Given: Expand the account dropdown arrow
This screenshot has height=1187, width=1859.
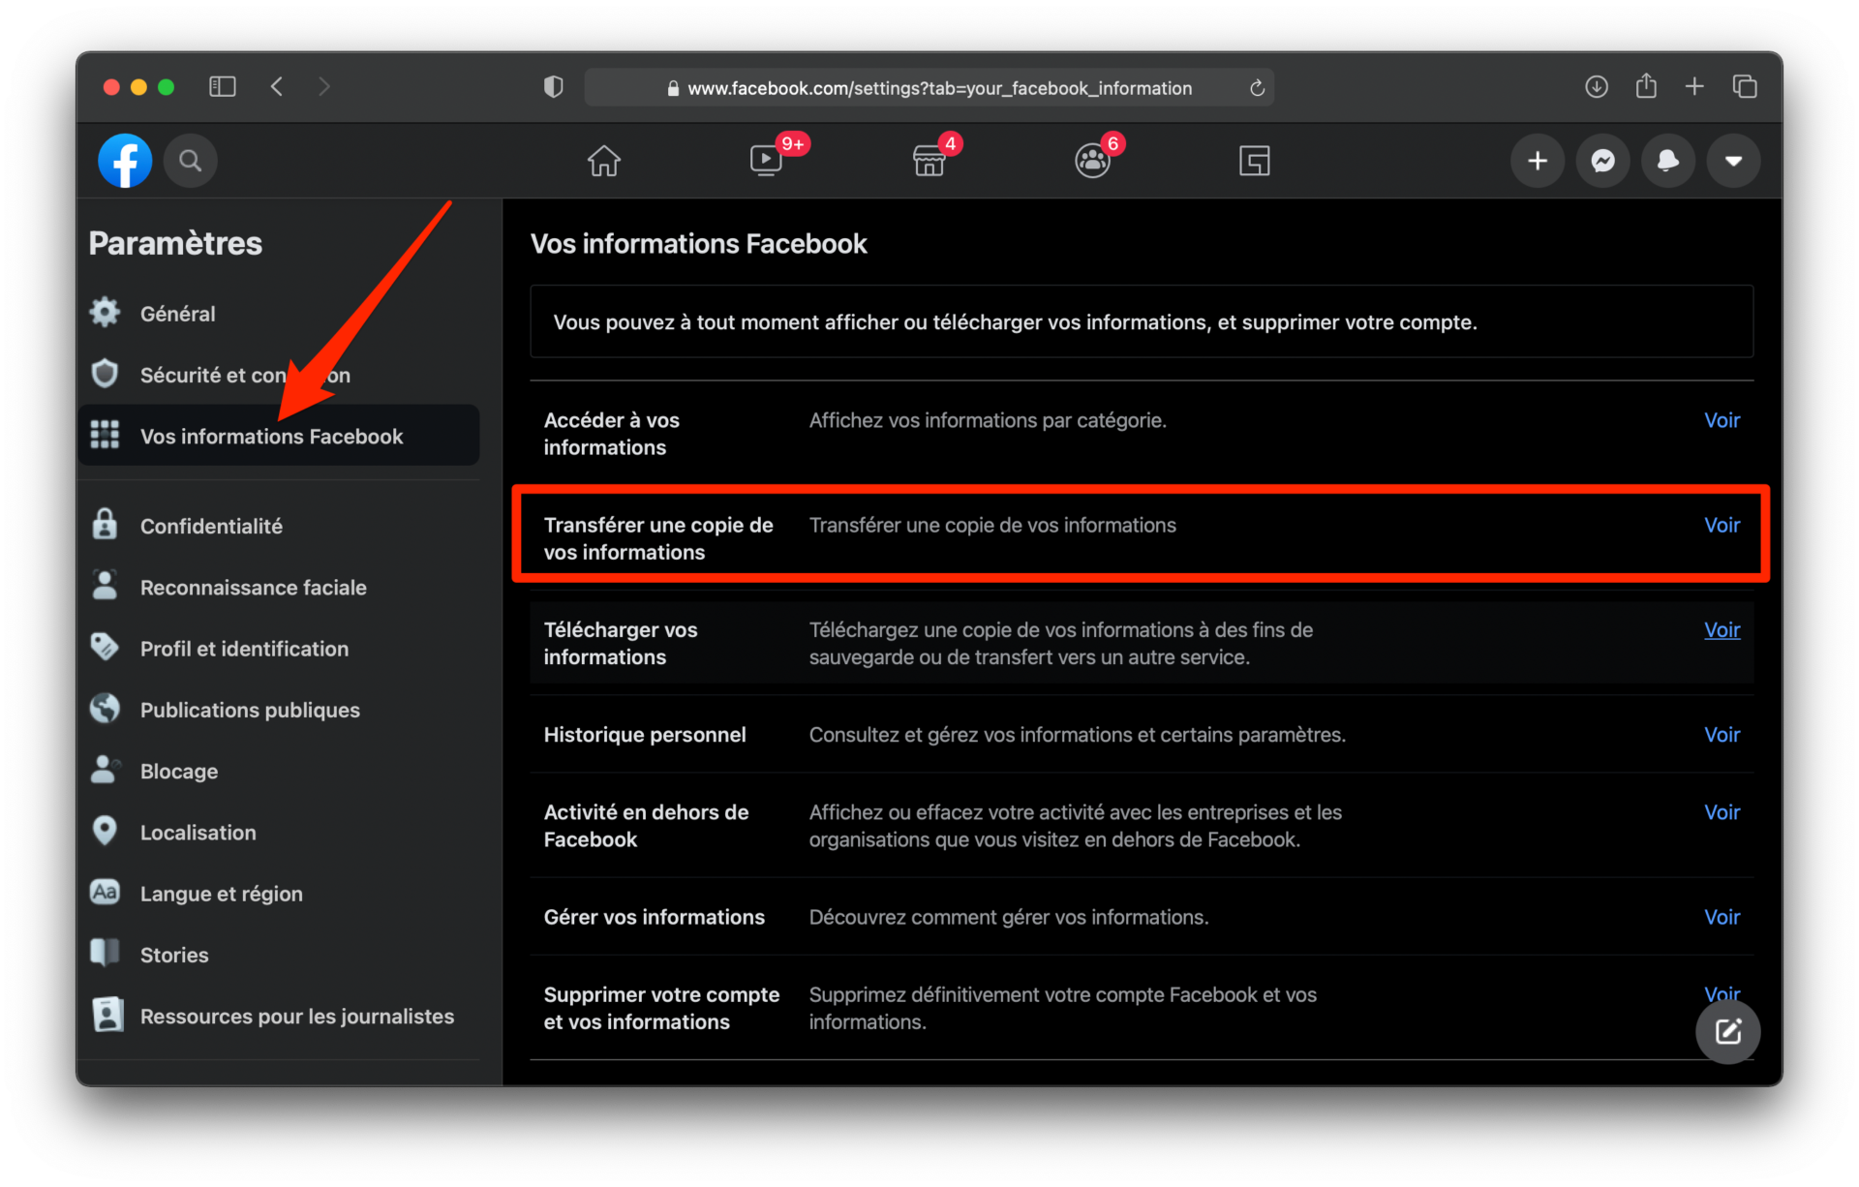Looking at the screenshot, I should point(1734,161).
